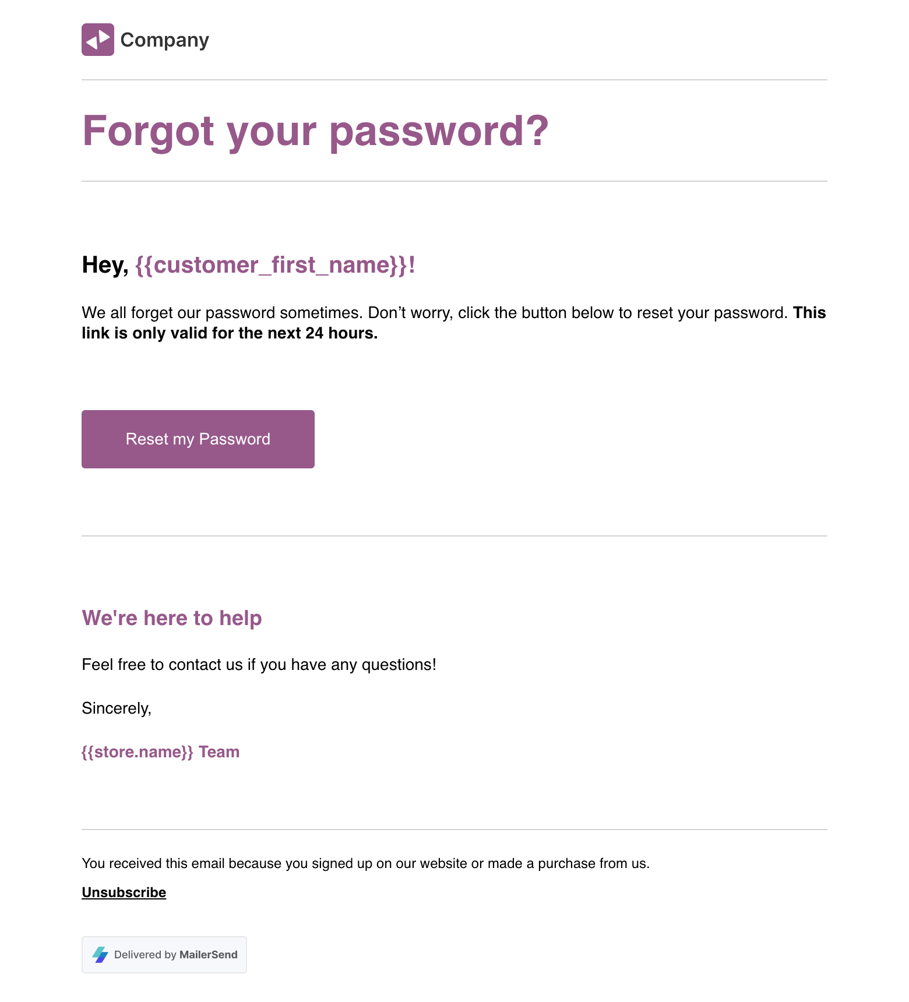Click the "Feel free to contact us" line

point(259,665)
